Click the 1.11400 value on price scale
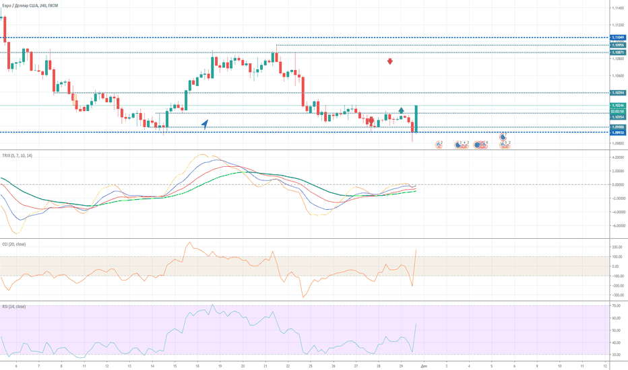Image resolution: width=628 pixels, height=370 pixels. (618, 7)
